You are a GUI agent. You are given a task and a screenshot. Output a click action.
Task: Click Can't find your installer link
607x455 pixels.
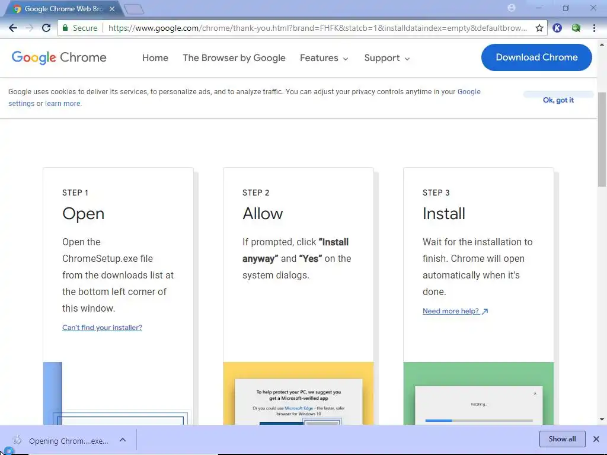click(102, 328)
